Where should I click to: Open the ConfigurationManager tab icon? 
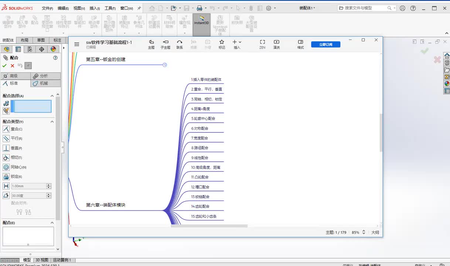tap(30, 49)
